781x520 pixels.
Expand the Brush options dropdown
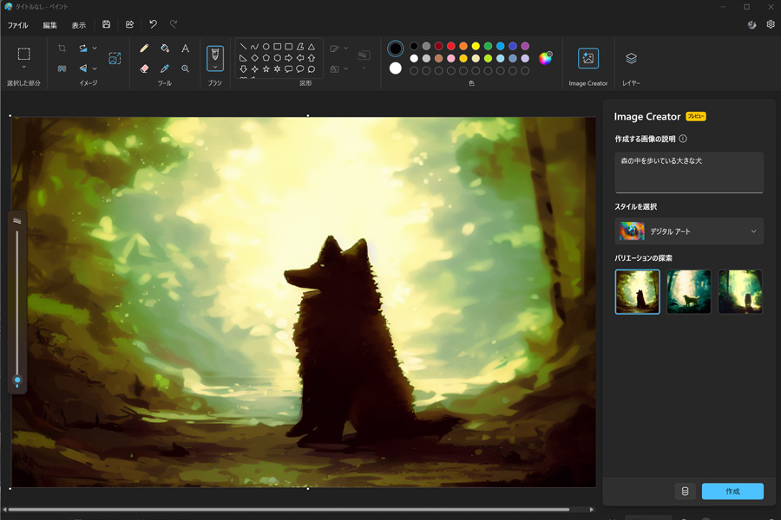[x=215, y=67]
